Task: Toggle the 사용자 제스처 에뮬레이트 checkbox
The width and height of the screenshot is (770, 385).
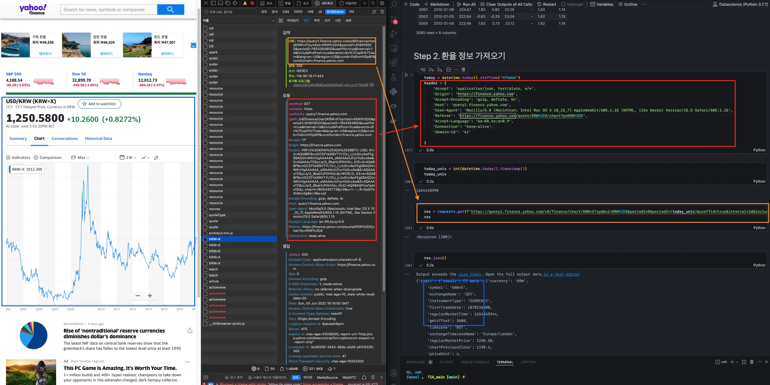Action: [250, 377]
